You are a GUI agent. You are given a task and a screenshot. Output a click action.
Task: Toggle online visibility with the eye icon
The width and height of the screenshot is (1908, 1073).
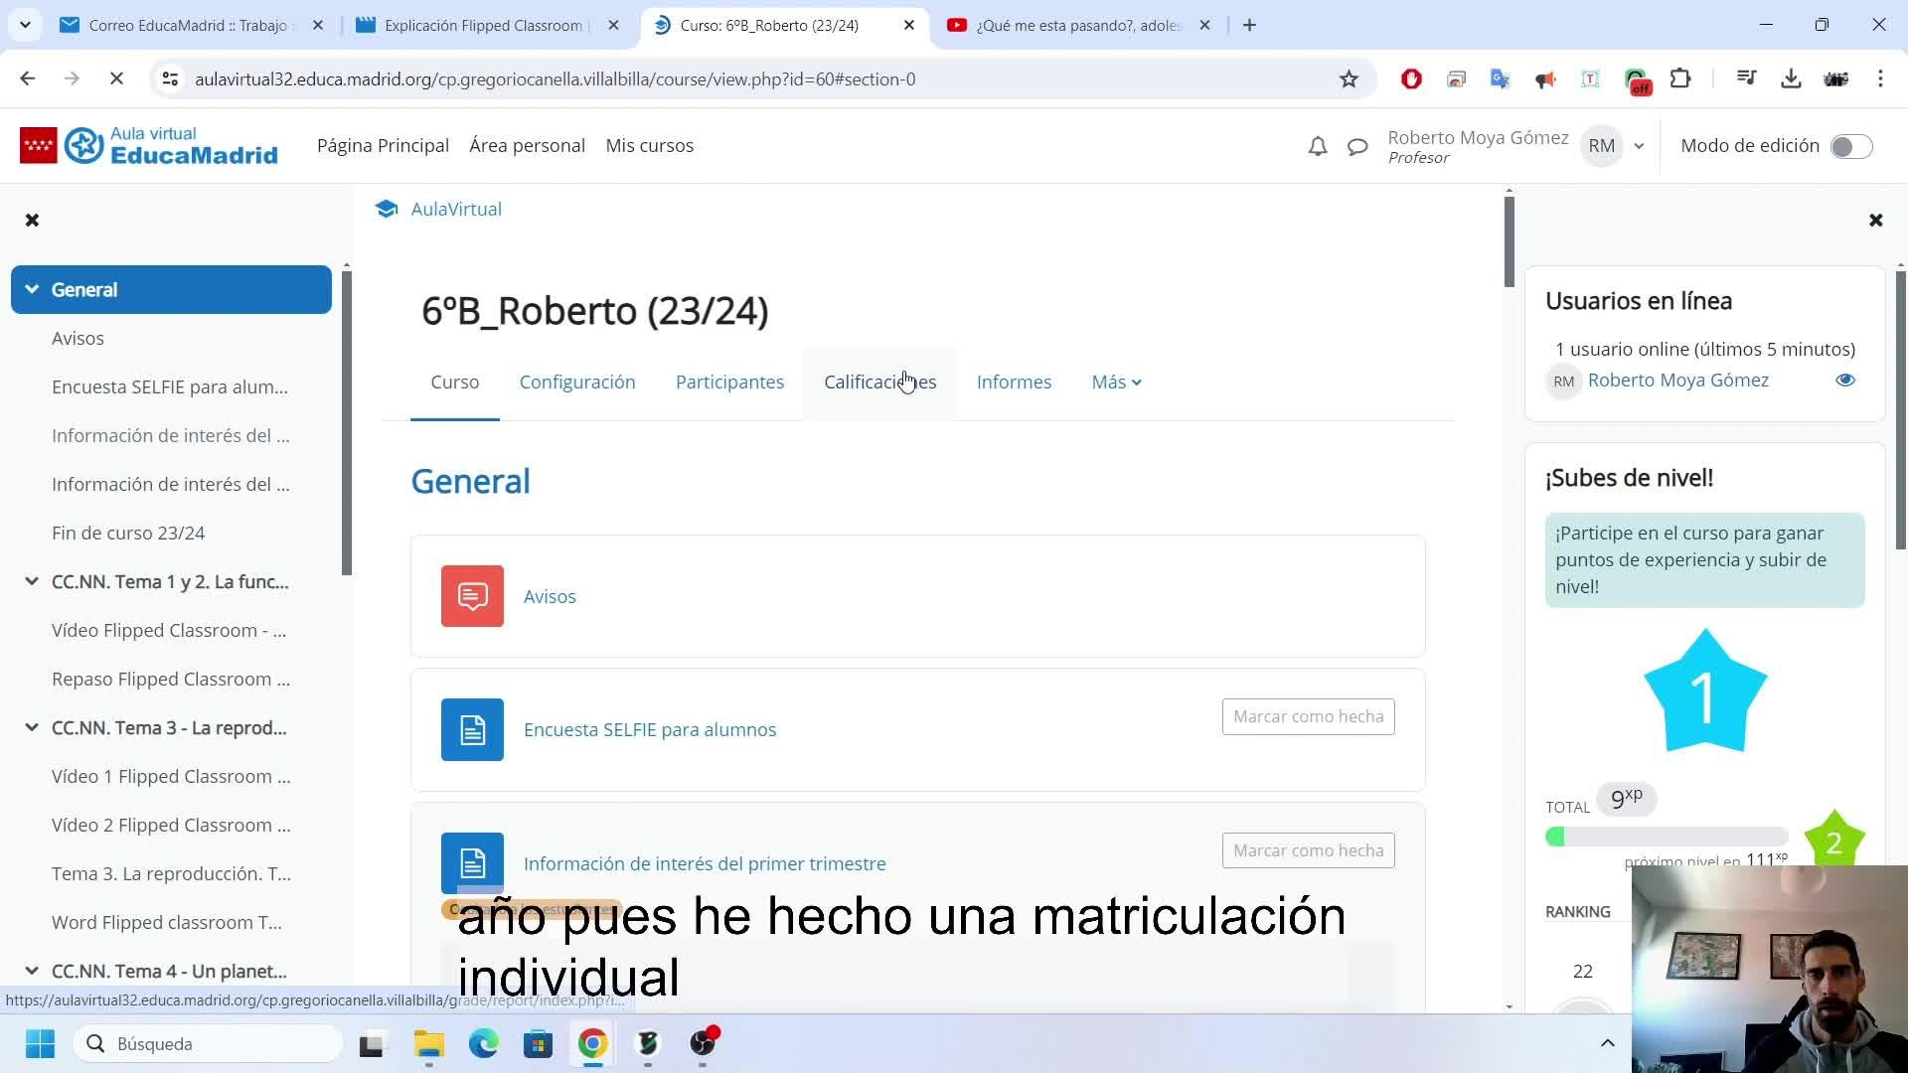coord(1845,381)
